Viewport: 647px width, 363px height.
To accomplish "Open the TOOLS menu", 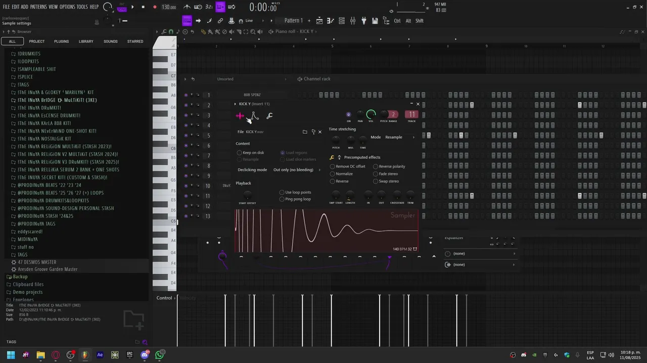I will pos(82,7).
